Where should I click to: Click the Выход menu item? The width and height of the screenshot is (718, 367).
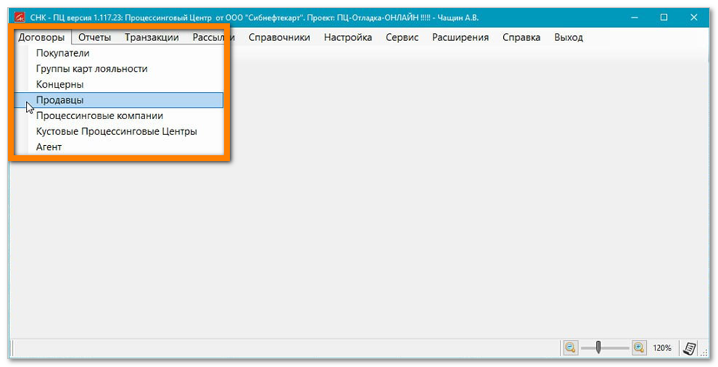pos(569,37)
